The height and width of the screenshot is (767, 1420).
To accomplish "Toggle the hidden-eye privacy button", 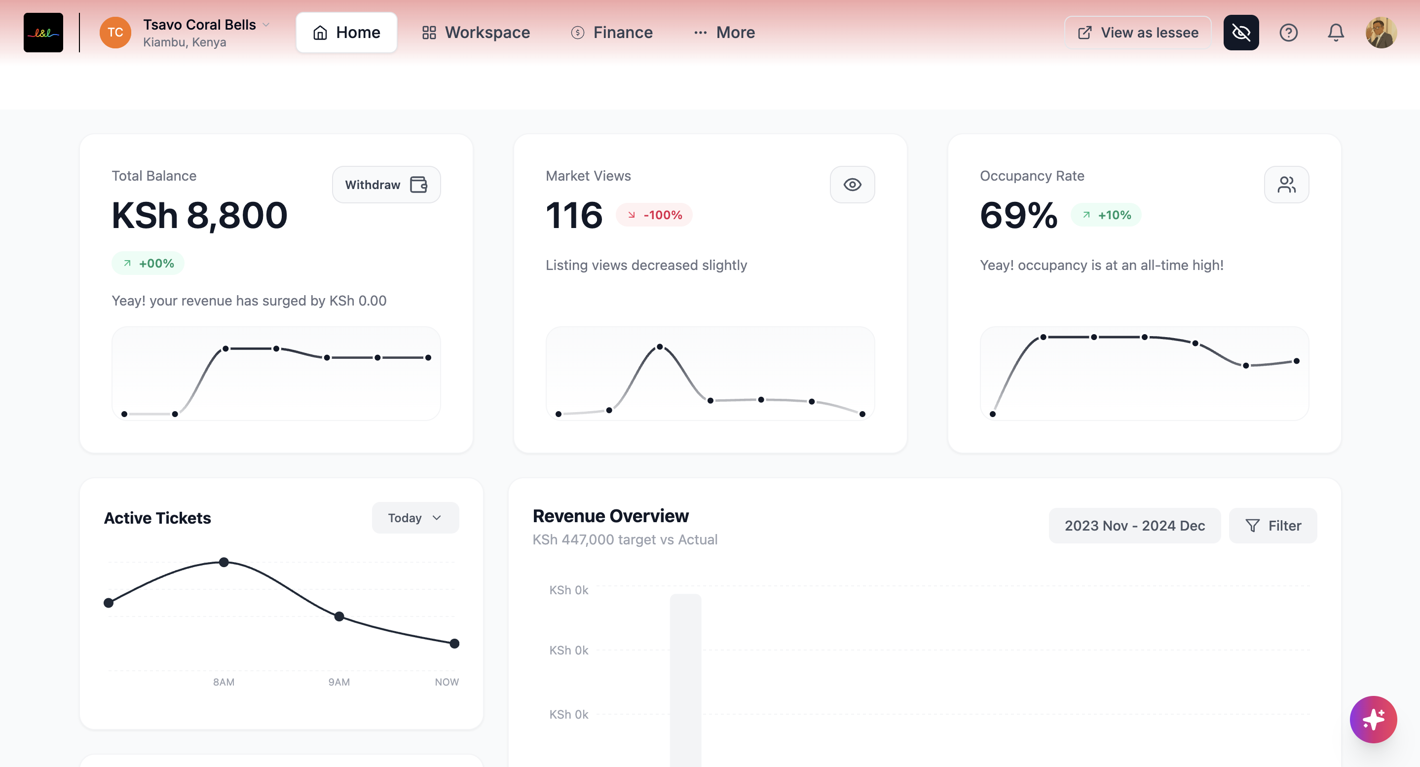I will [x=1241, y=33].
